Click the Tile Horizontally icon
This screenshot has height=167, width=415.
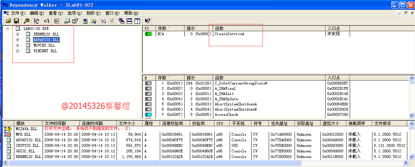[129, 21]
